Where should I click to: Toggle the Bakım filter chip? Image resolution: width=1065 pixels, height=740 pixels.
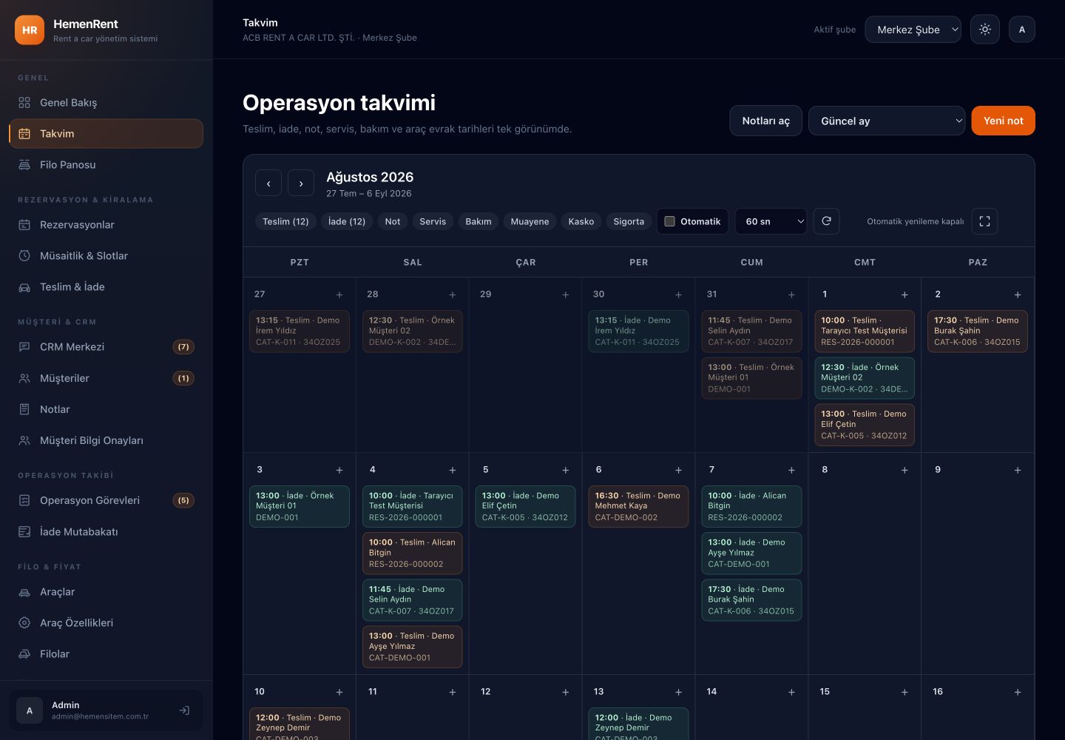[x=479, y=221]
